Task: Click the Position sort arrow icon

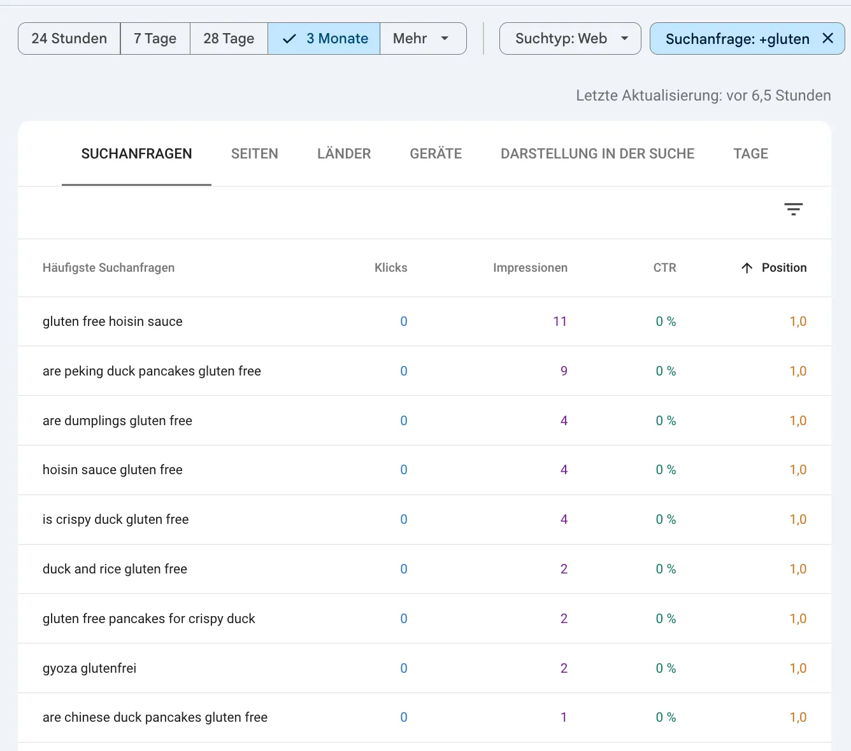Action: (x=747, y=268)
